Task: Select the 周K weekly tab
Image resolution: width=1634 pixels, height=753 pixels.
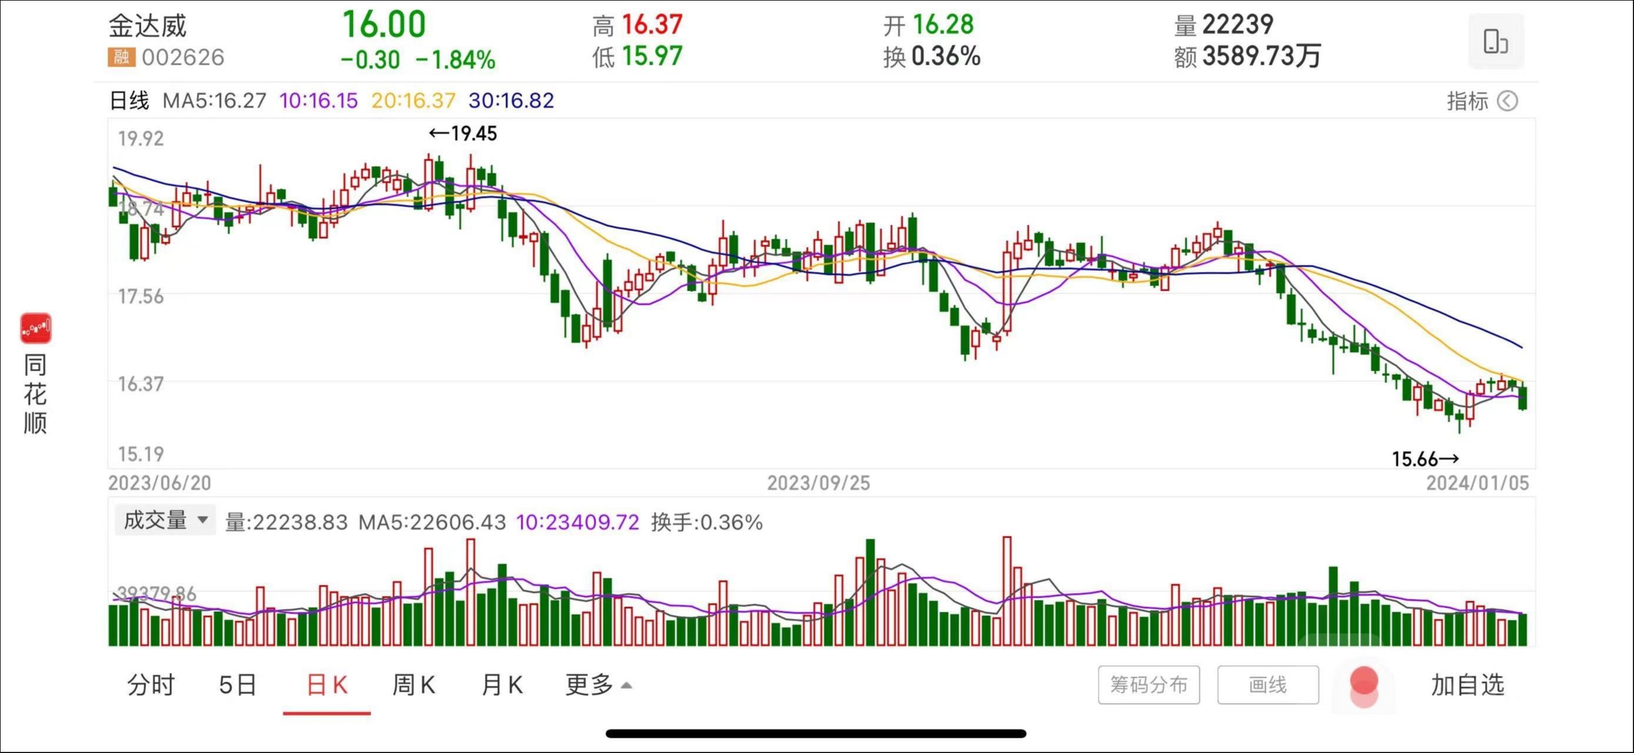Action: 413,685
